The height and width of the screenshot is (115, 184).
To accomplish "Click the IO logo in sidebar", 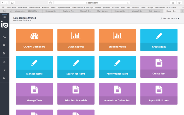I will (x=4, y=25).
